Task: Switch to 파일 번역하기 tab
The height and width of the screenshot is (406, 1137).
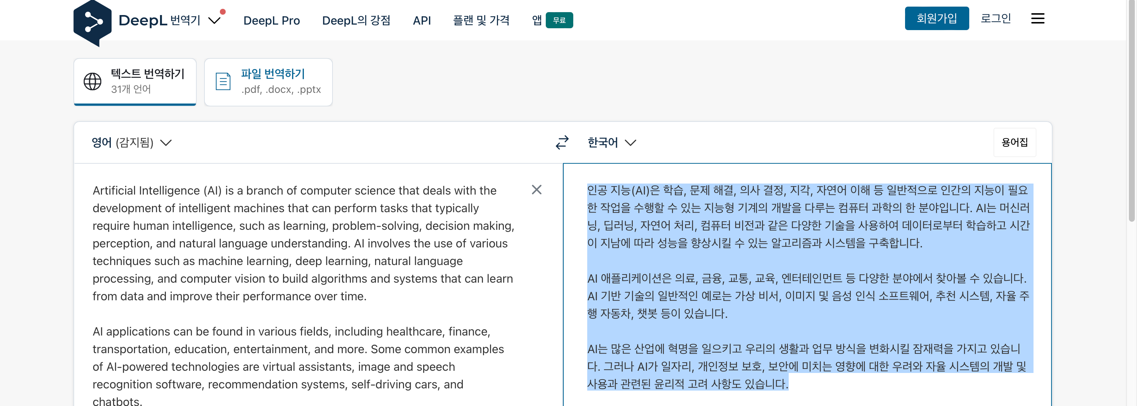Action: 268,81
